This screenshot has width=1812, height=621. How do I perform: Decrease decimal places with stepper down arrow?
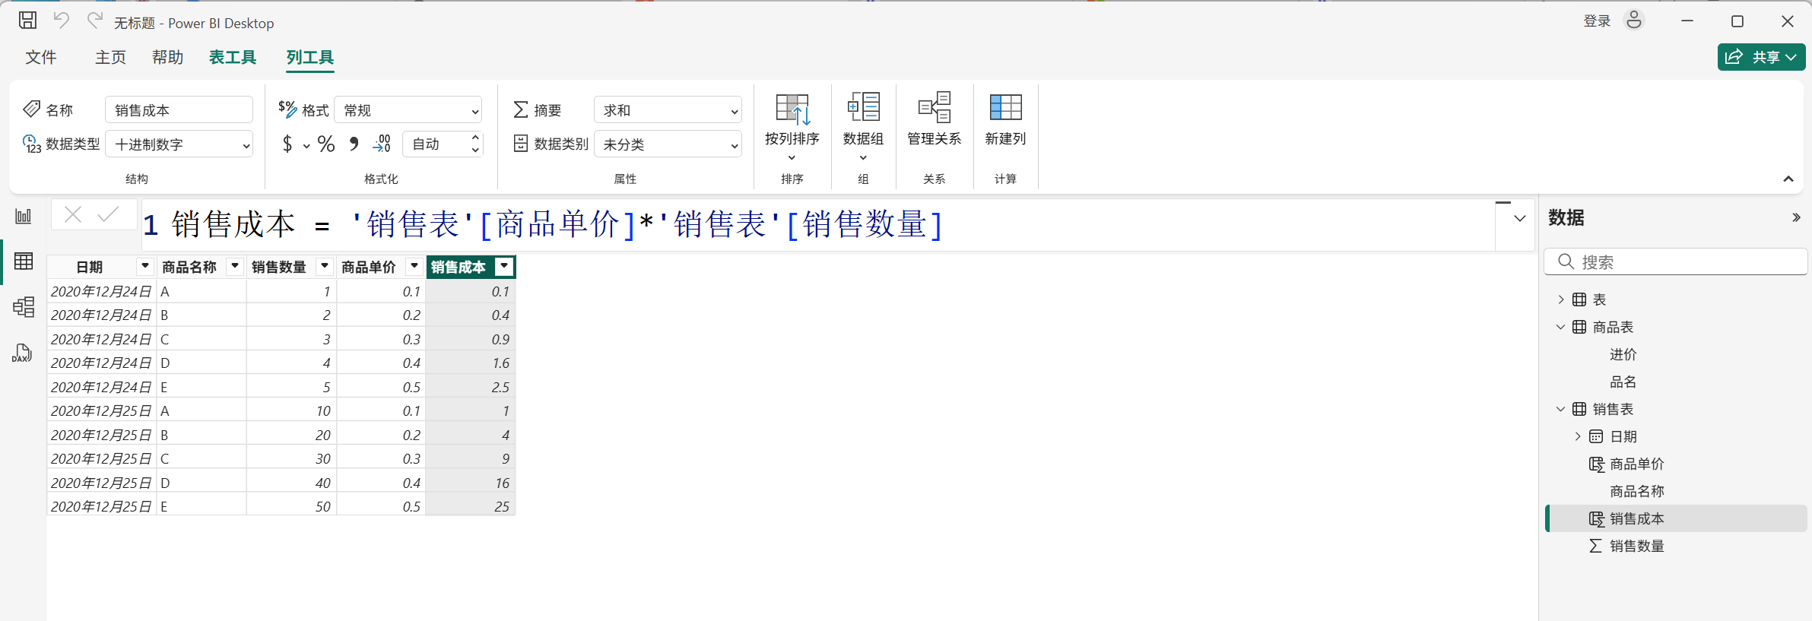[475, 150]
